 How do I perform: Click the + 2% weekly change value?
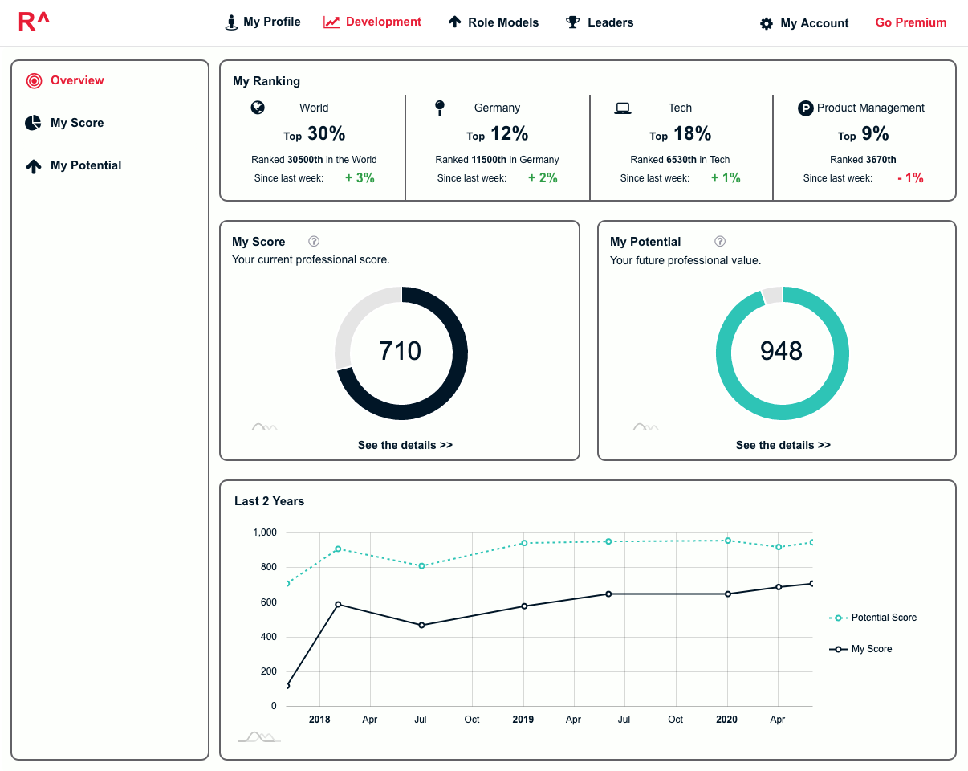click(x=543, y=178)
